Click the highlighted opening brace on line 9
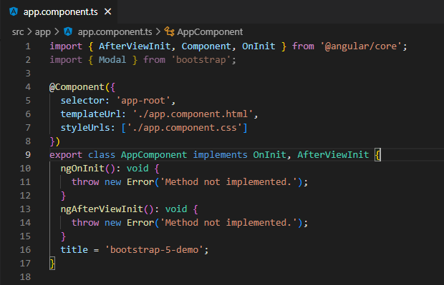The image size is (444, 285). pos(377,155)
